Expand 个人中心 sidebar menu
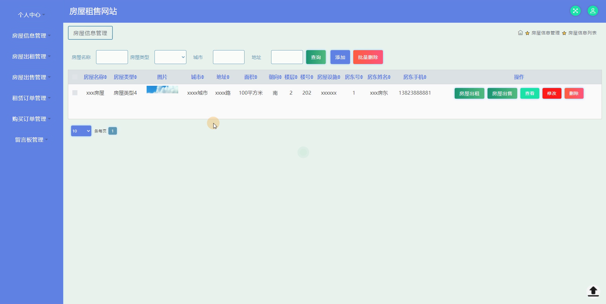The height and width of the screenshot is (304, 606). coord(31,15)
